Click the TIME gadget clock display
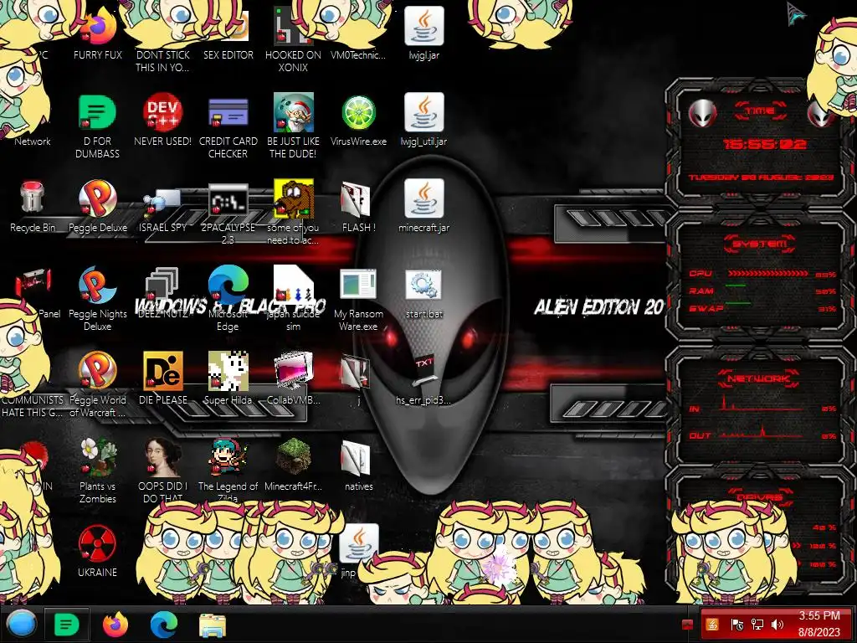This screenshot has height=643, width=857. pyautogui.click(x=764, y=144)
